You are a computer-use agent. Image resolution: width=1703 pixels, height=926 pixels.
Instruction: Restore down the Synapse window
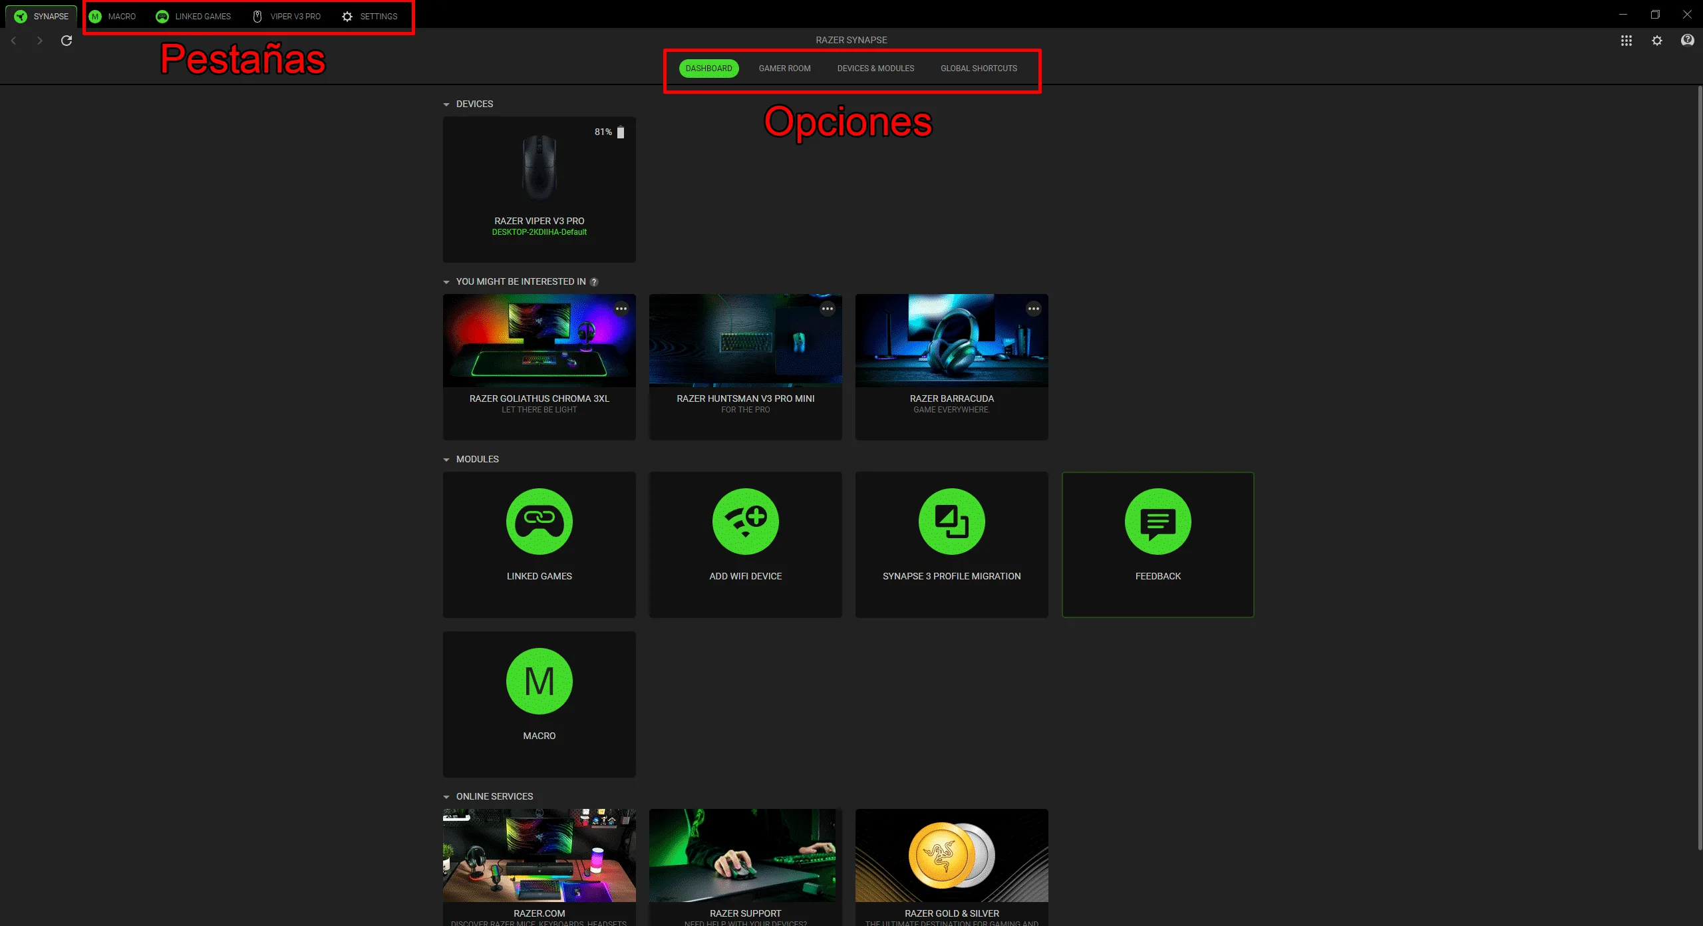pyautogui.click(x=1655, y=14)
